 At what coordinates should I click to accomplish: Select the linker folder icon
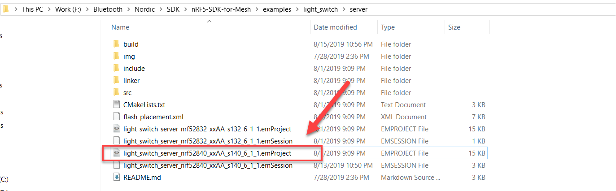(x=116, y=80)
